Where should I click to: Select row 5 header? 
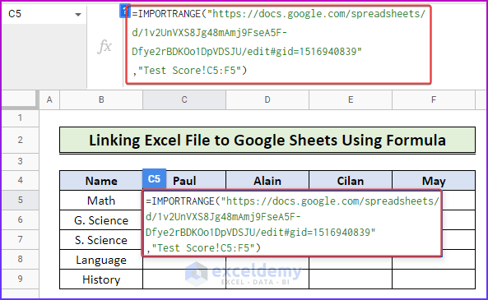point(21,200)
